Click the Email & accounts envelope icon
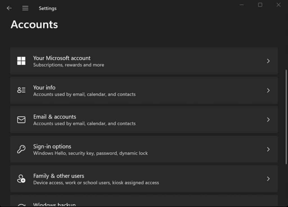This screenshot has height=207, width=288. [x=21, y=120]
